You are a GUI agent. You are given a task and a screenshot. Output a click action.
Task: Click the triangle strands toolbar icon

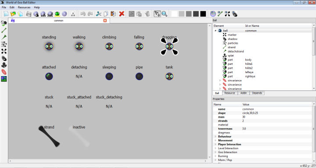point(73,14)
